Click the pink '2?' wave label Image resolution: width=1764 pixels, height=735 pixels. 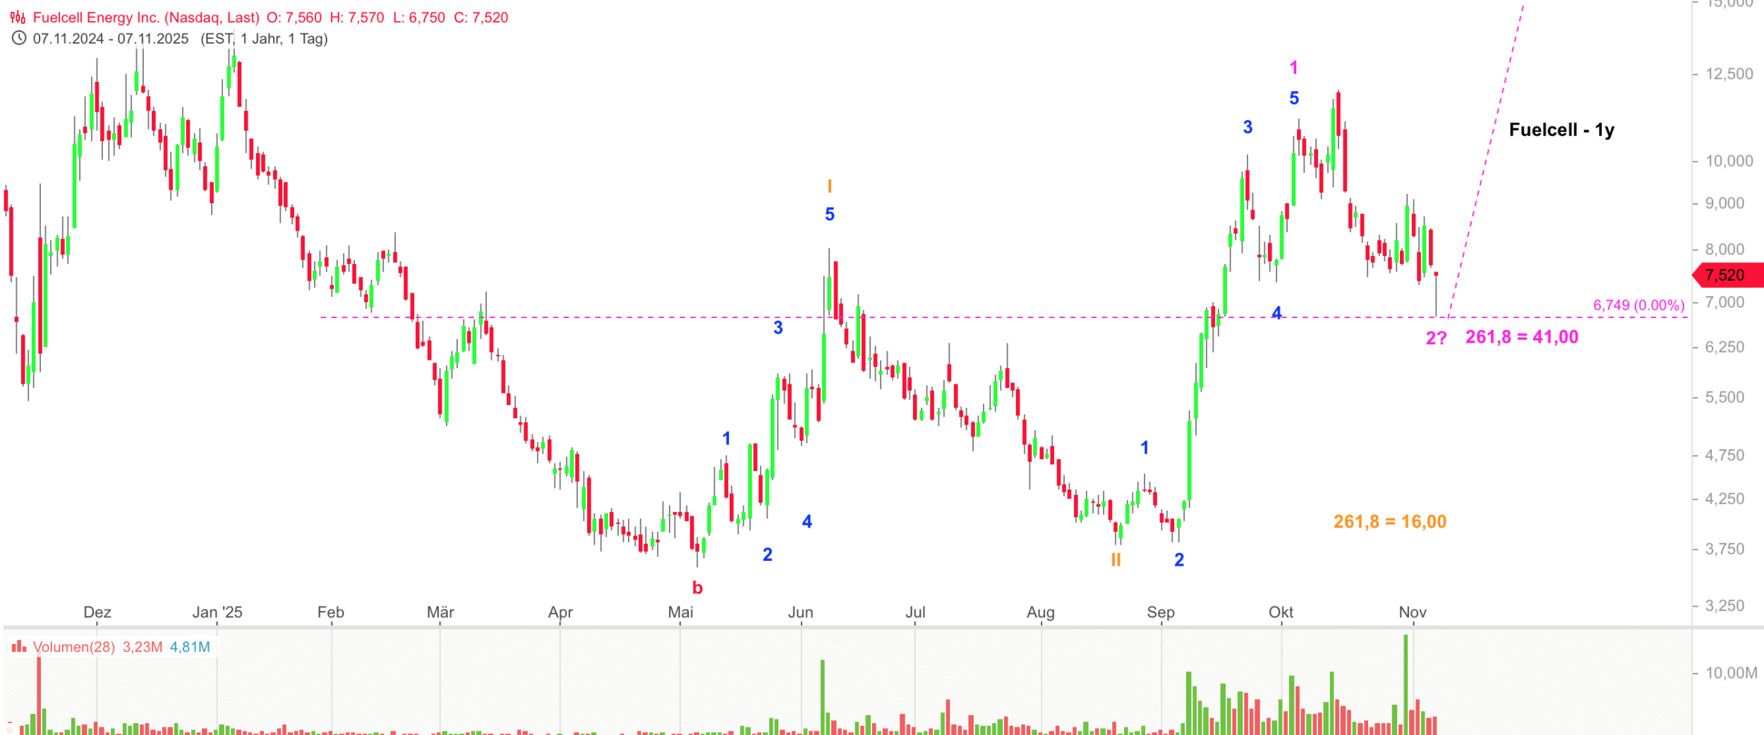click(1436, 339)
